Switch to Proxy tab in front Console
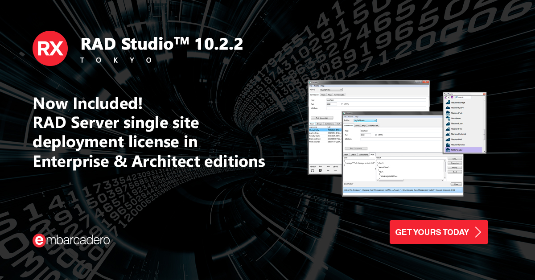535x280 pixels. pos(358,125)
